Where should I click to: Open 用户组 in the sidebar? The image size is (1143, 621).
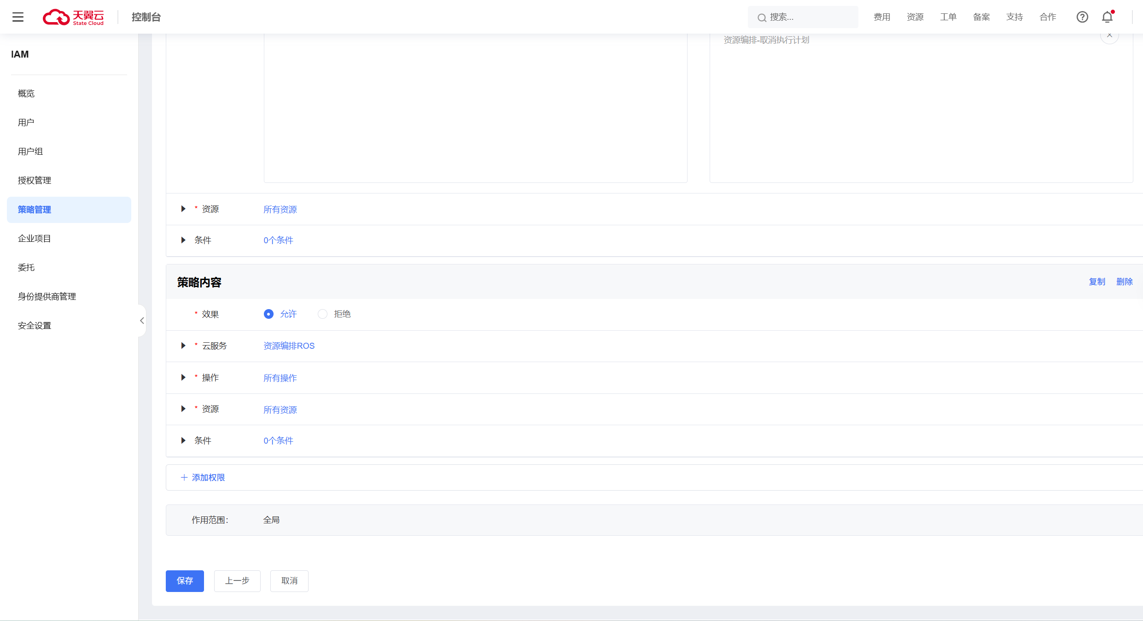(30, 152)
